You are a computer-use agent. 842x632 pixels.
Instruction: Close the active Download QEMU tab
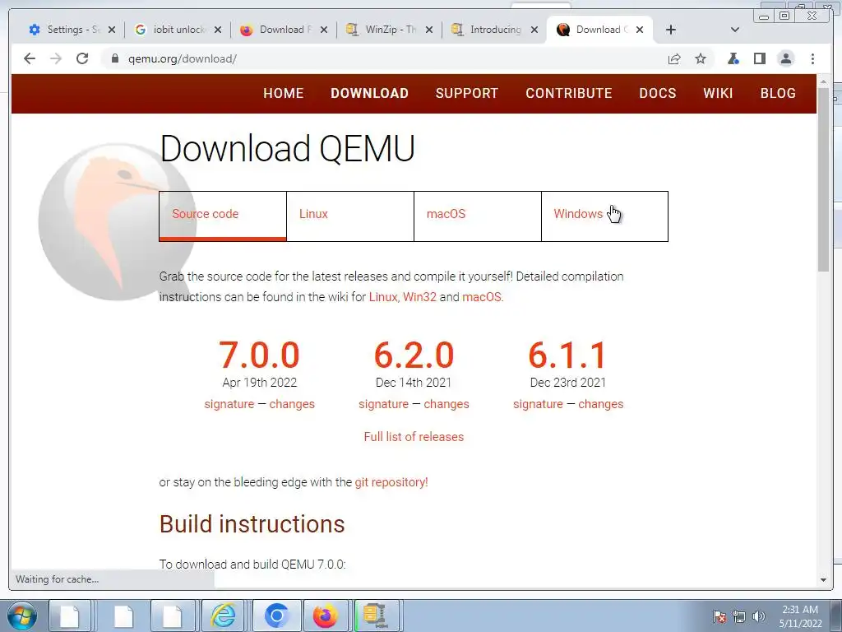(x=640, y=30)
